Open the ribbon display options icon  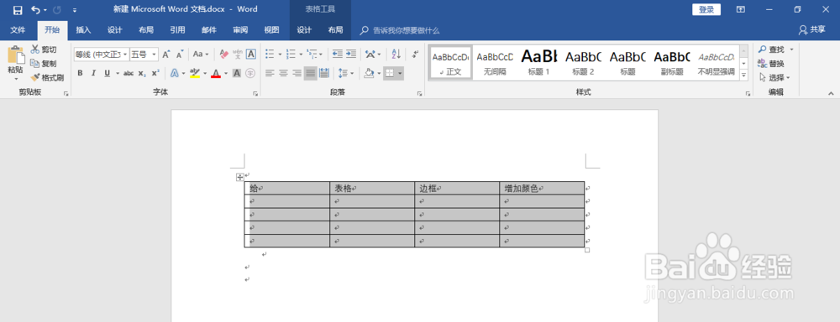pyautogui.click(x=741, y=9)
